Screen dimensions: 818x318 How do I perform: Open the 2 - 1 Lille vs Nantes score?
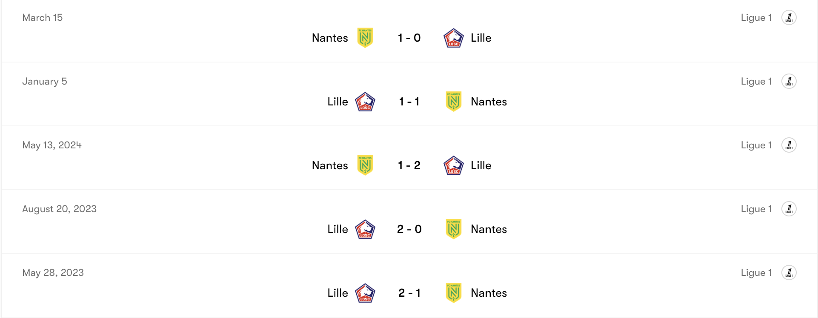pyautogui.click(x=409, y=293)
